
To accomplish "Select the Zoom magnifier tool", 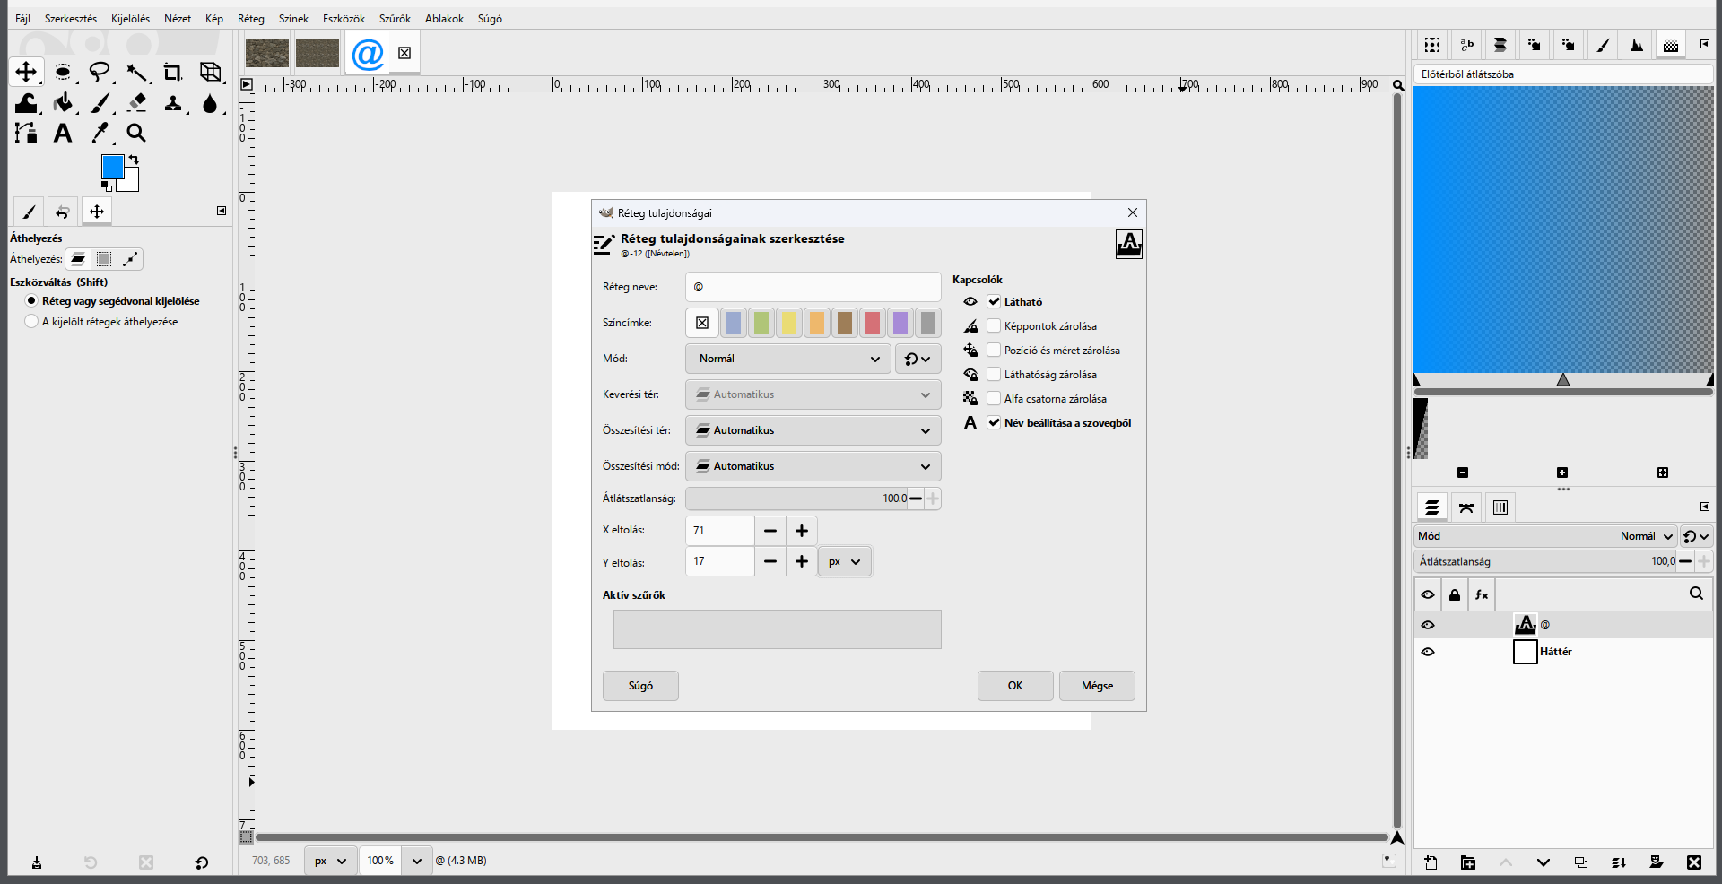I will [x=136, y=134].
